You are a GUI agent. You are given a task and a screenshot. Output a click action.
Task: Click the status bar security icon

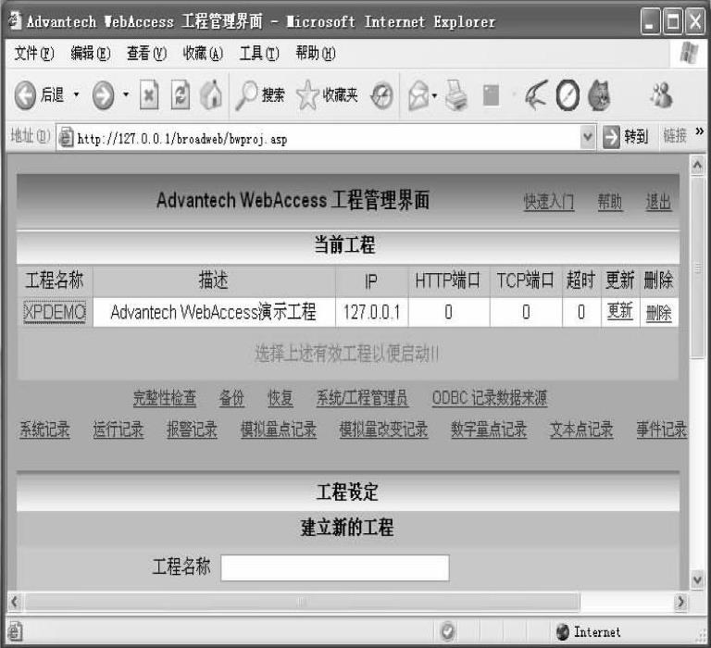tap(447, 631)
